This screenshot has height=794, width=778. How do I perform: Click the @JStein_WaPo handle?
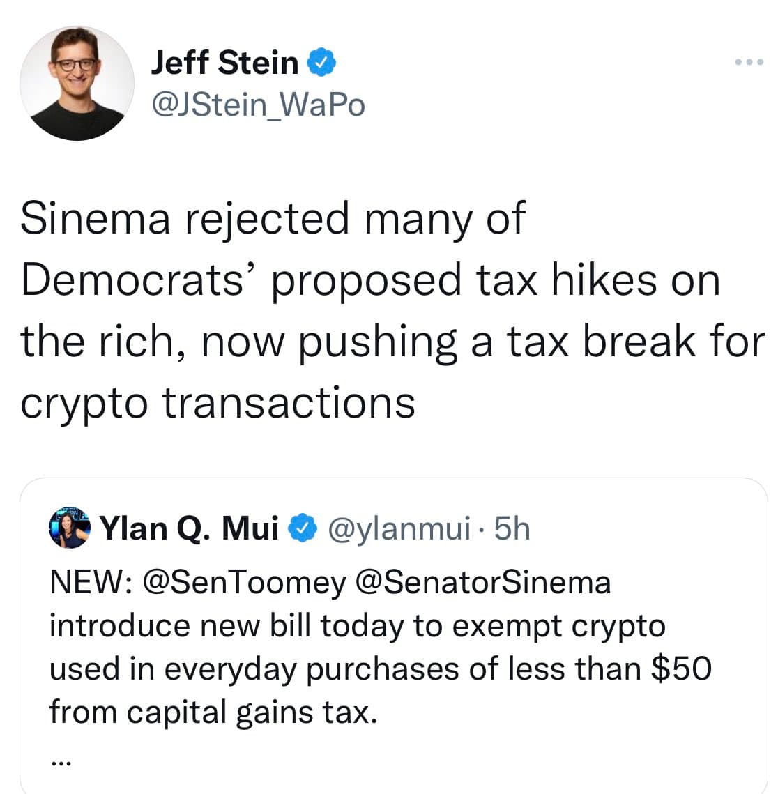point(257,105)
